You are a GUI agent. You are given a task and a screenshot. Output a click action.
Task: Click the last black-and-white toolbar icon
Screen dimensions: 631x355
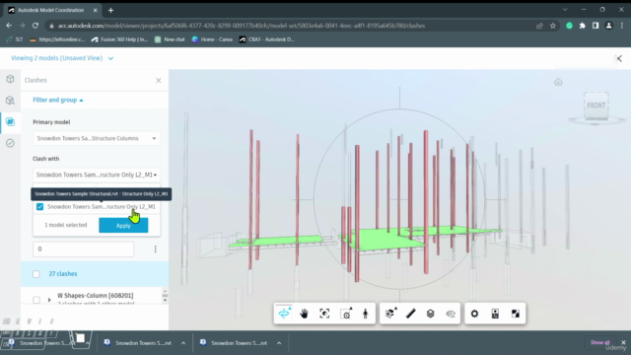coord(516,314)
